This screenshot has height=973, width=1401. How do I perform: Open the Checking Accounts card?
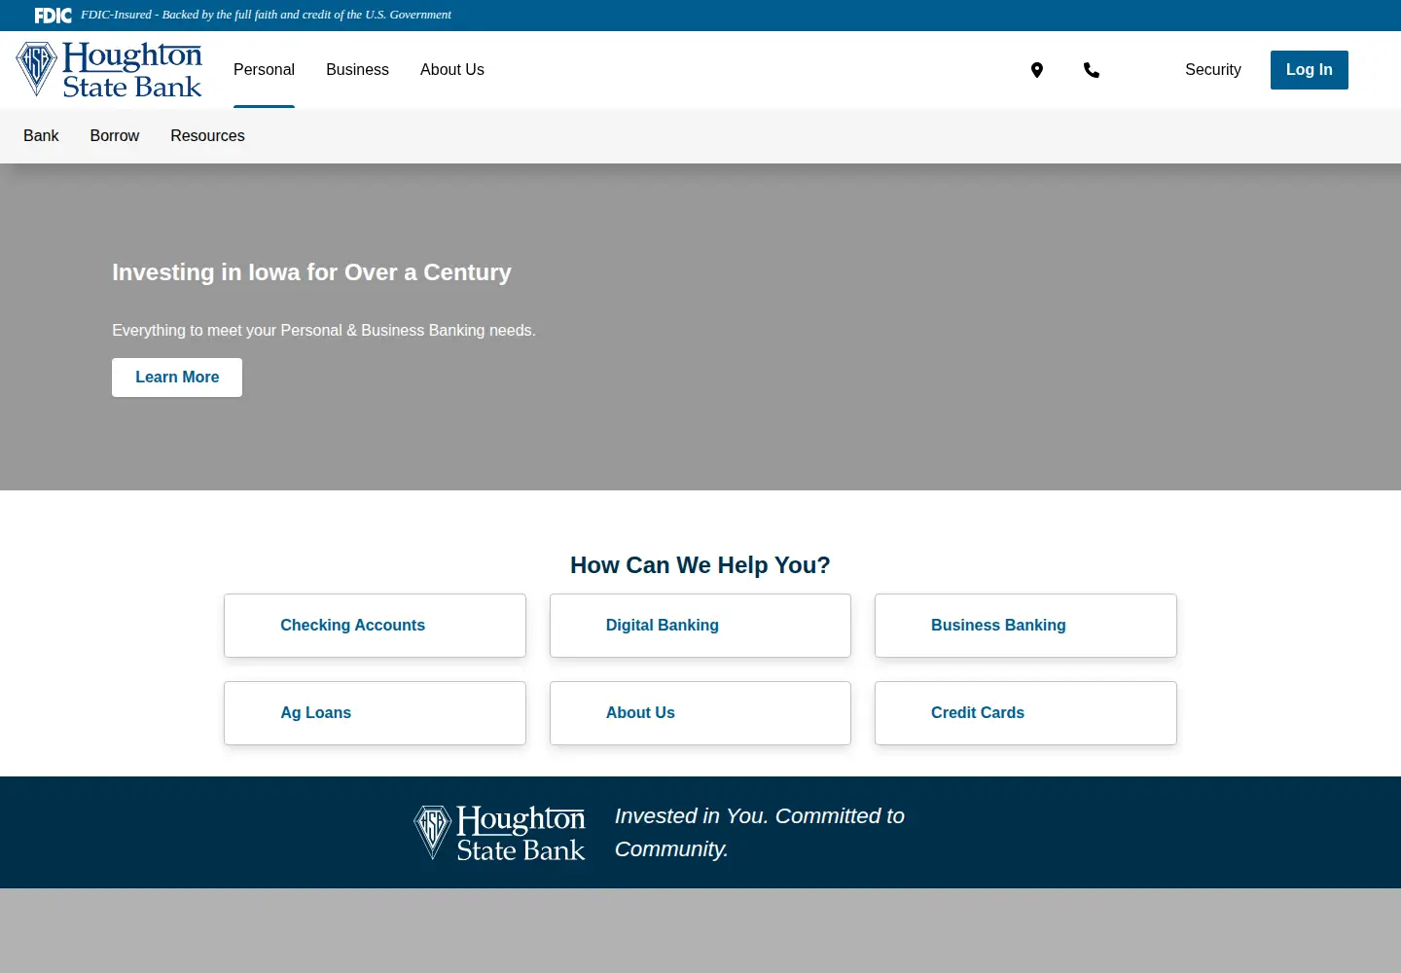click(x=375, y=626)
